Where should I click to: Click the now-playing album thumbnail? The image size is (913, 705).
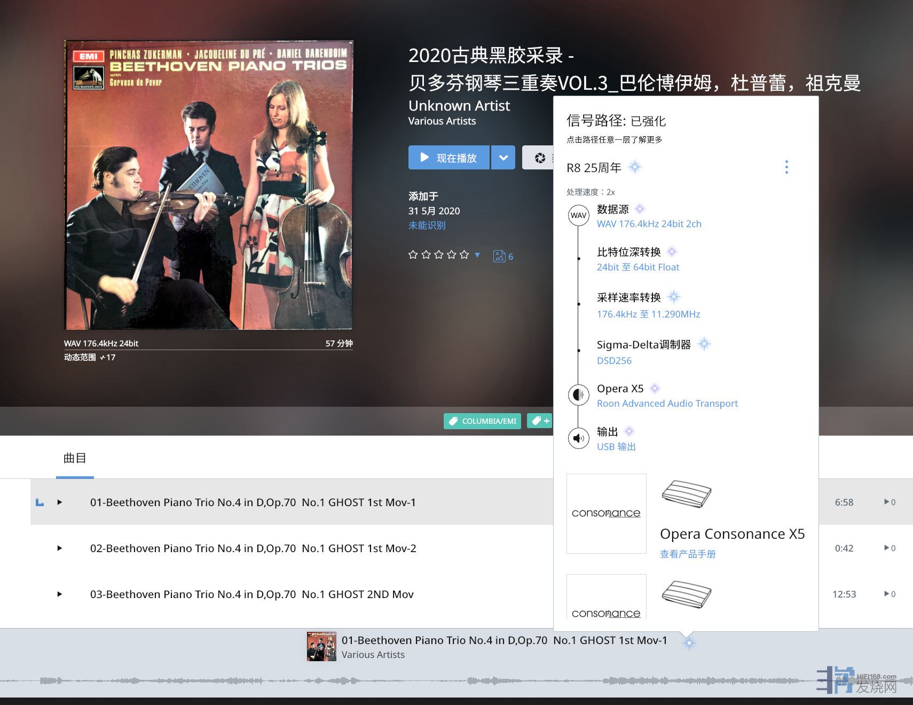pyautogui.click(x=321, y=647)
